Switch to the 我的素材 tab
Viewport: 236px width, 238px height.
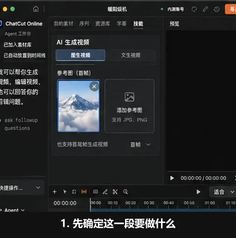[x=63, y=24]
